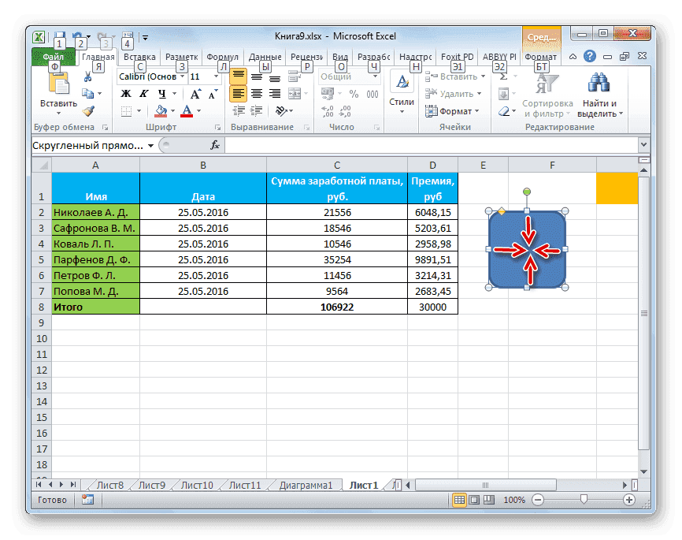Select the Cut (scissors) tool

87,75
